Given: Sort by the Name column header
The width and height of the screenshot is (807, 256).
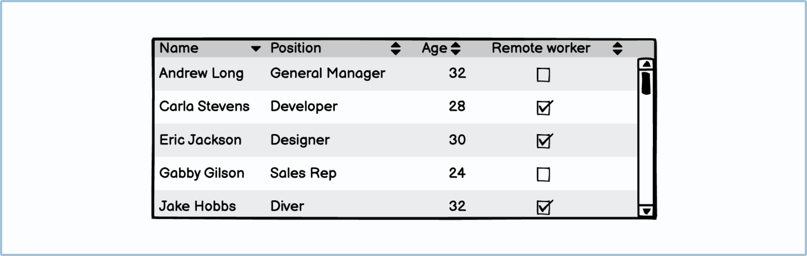Looking at the screenshot, I should (x=179, y=49).
